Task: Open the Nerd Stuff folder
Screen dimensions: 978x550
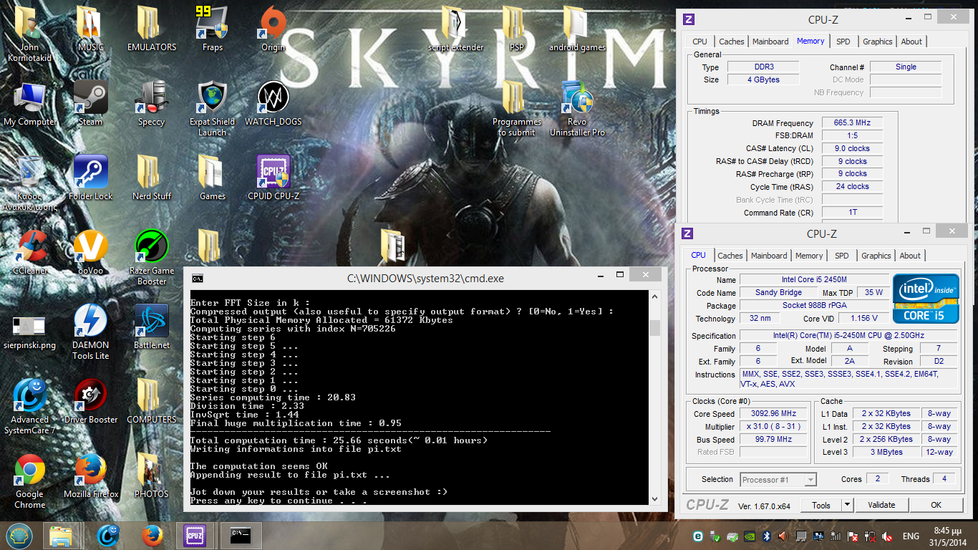Action: pyautogui.click(x=151, y=178)
